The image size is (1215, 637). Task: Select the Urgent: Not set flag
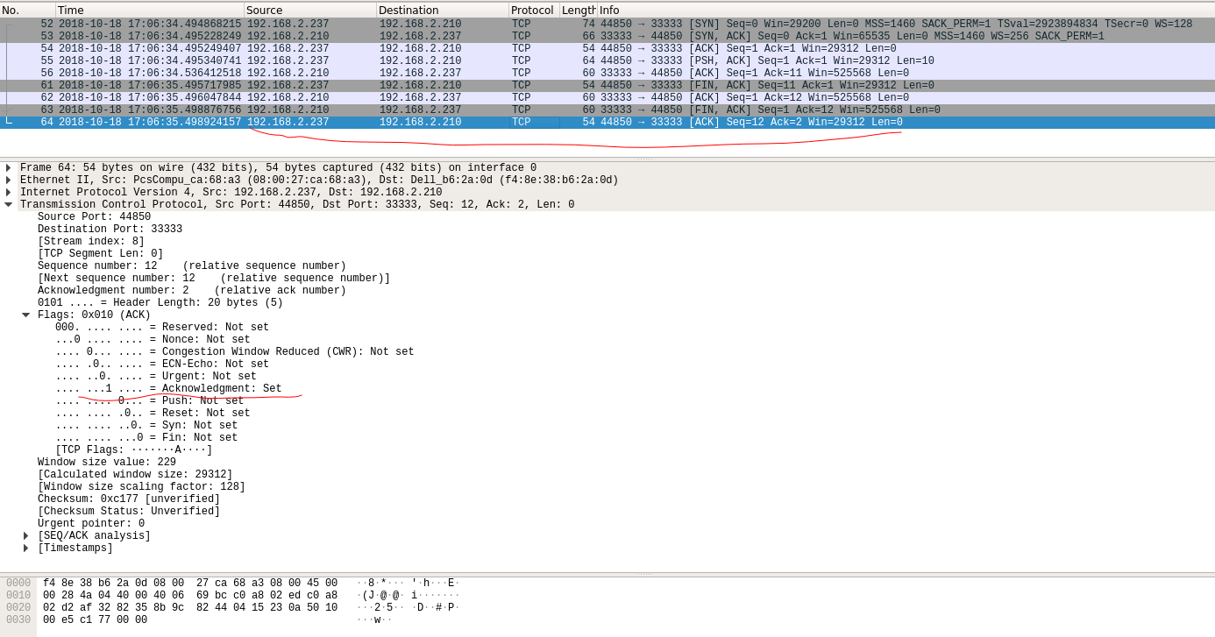click(156, 377)
